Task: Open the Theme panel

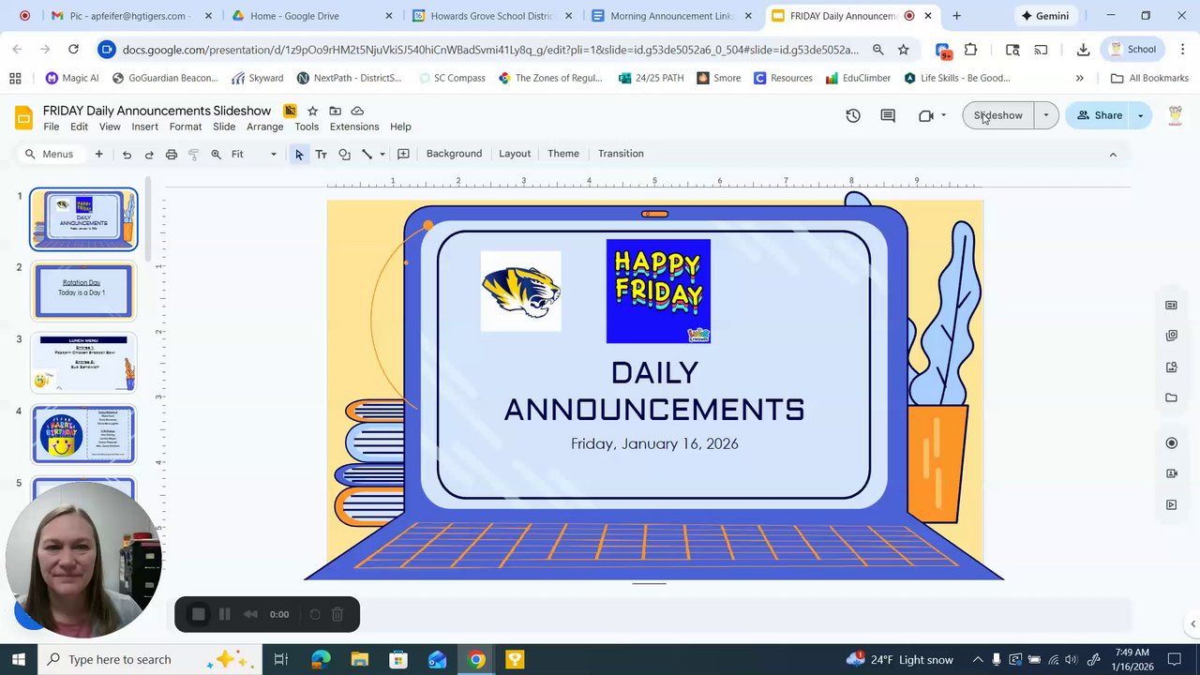Action: click(x=563, y=154)
